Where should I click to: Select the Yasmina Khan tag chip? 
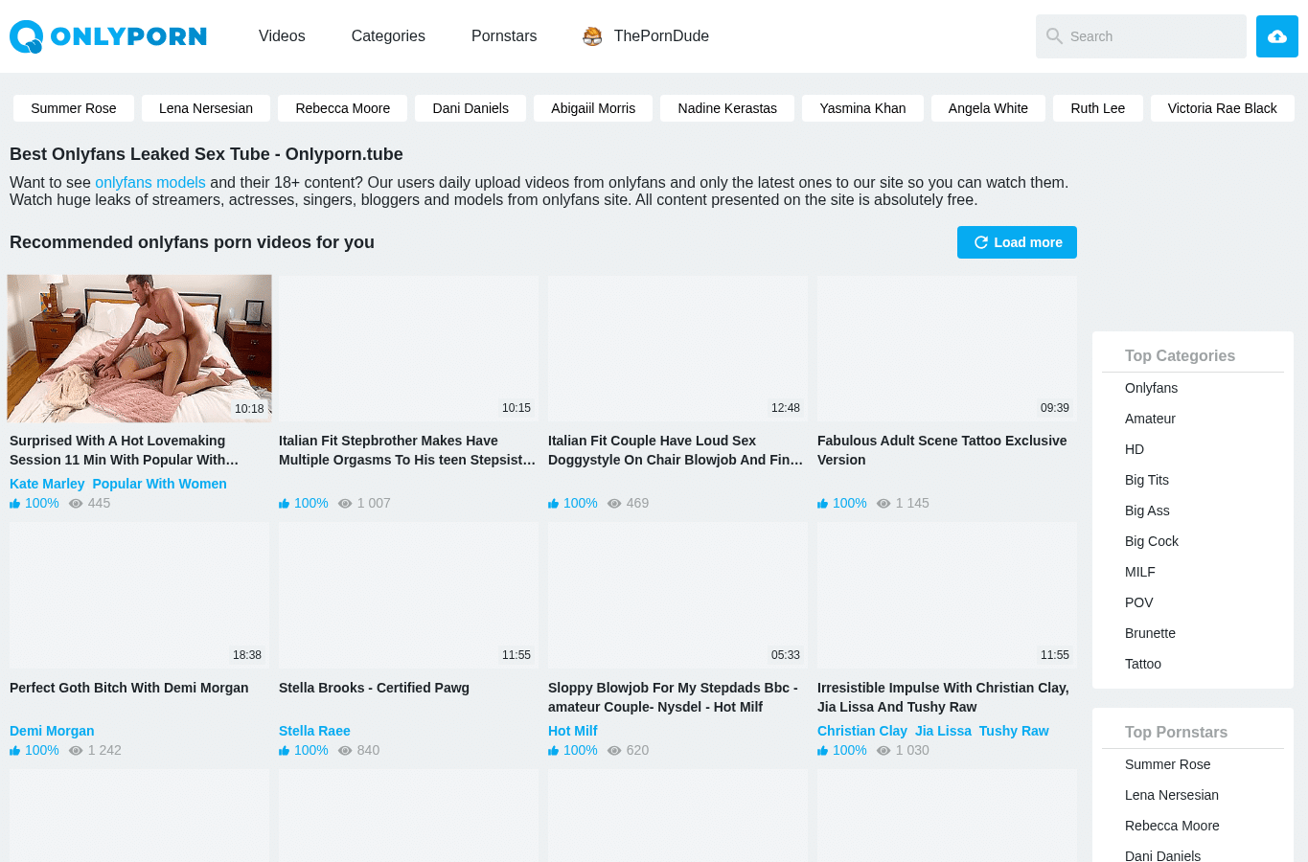click(862, 108)
